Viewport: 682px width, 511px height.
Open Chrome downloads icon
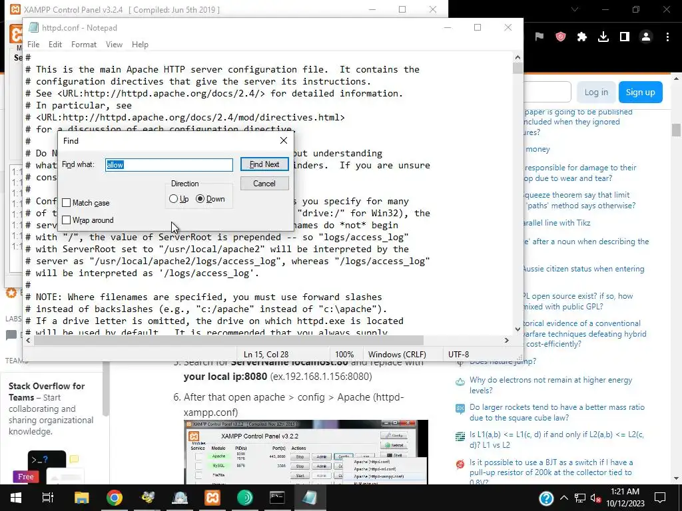point(603,37)
